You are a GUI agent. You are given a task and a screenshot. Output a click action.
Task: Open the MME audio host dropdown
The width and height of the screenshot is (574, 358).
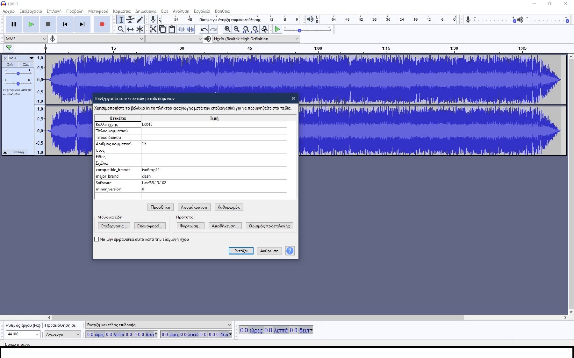(x=26, y=39)
